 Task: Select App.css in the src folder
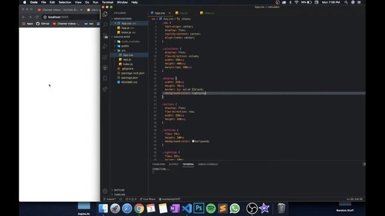pos(128,55)
